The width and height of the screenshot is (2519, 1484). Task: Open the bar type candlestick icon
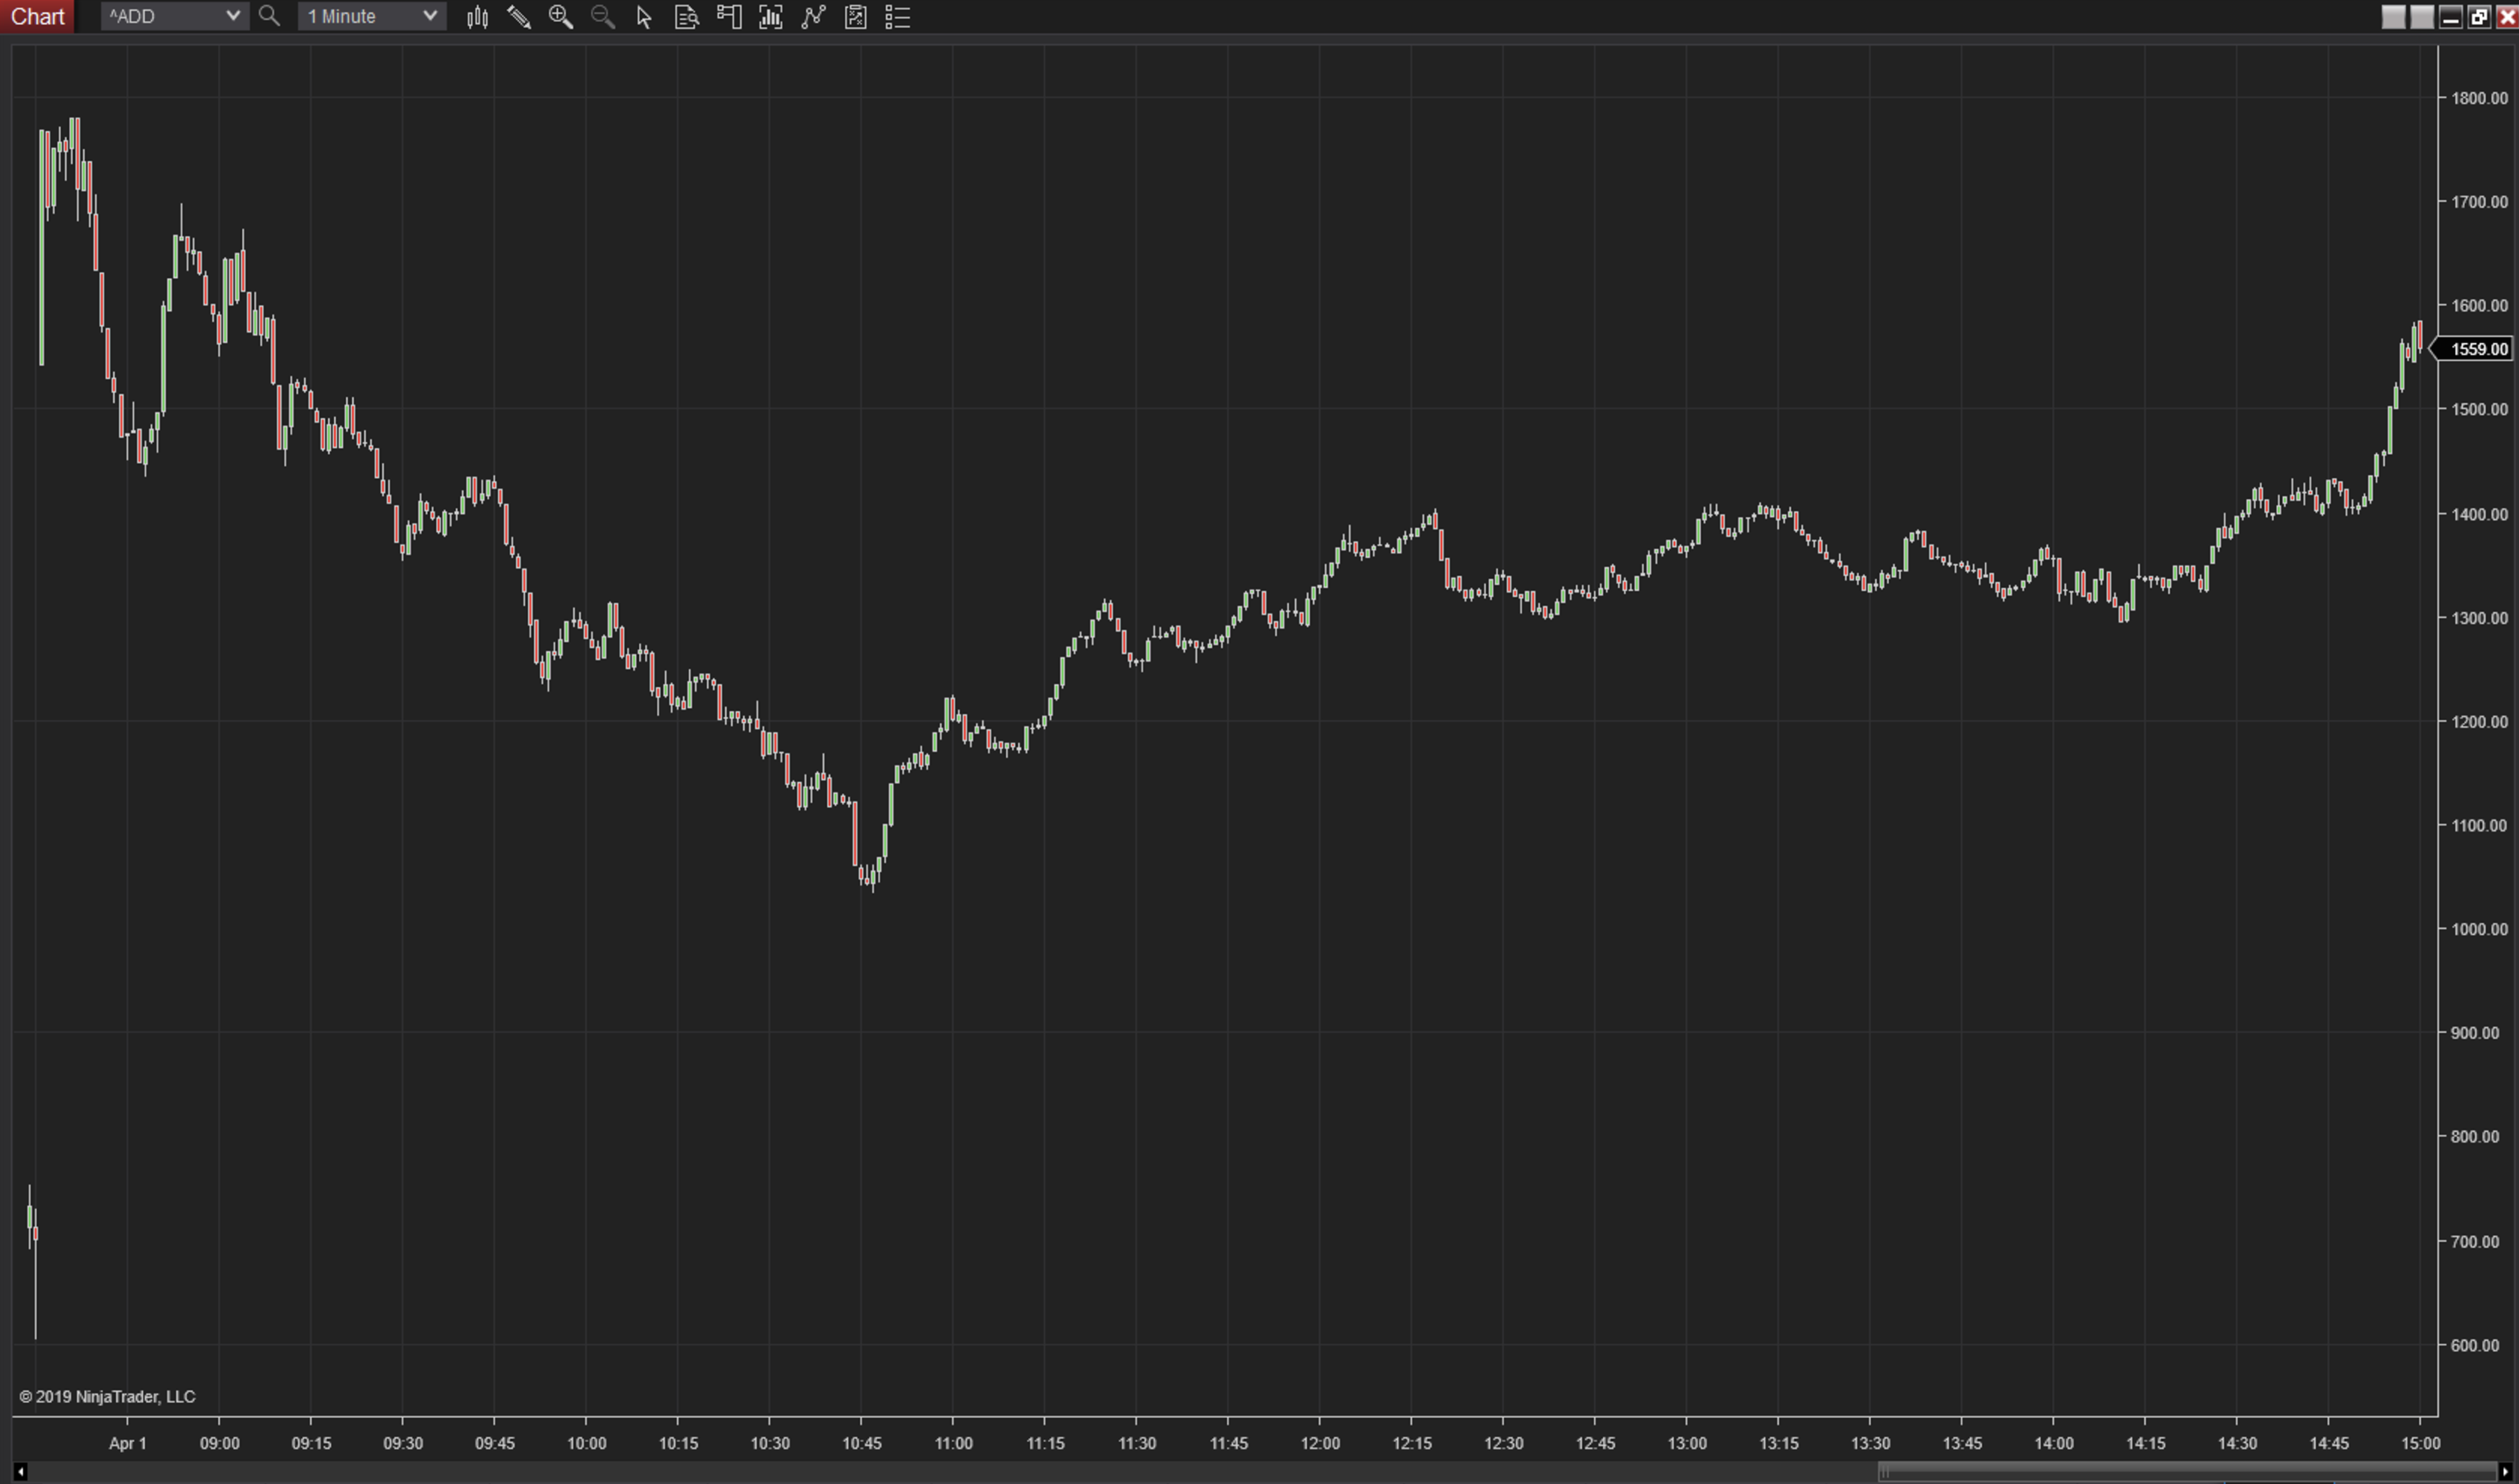pyautogui.click(x=477, y=17)
